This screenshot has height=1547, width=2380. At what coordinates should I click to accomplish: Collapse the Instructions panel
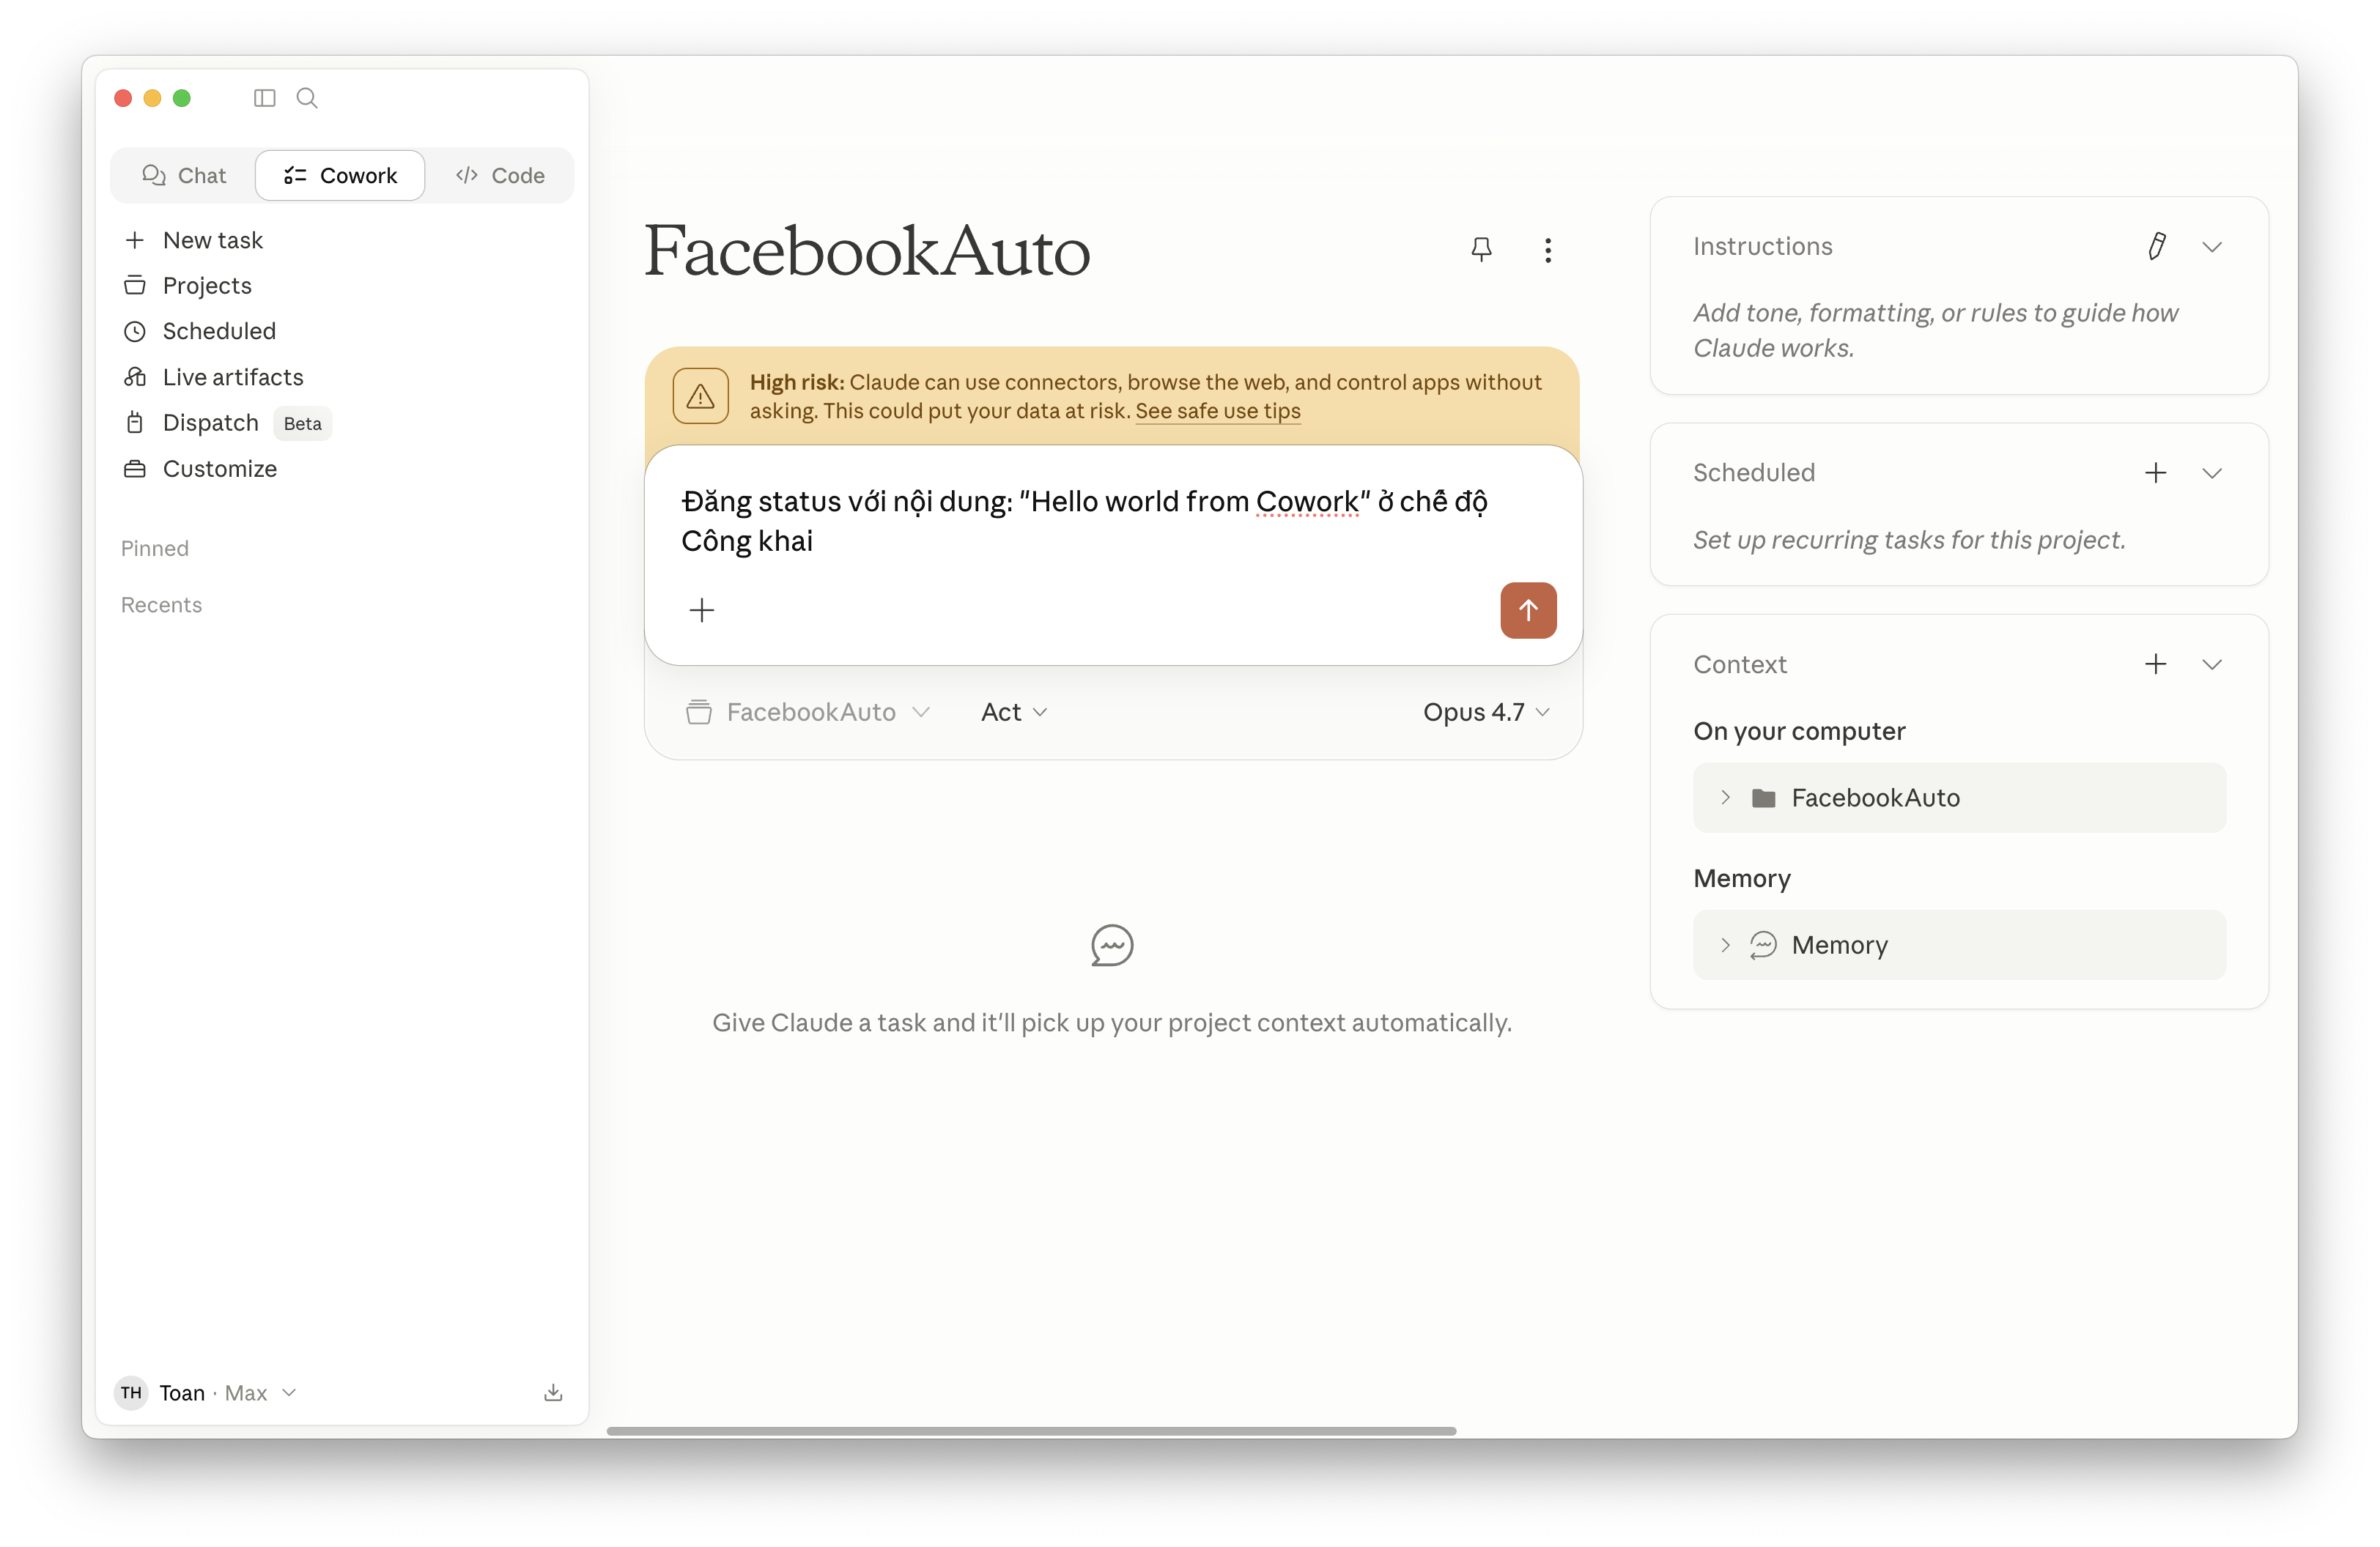2211,247
